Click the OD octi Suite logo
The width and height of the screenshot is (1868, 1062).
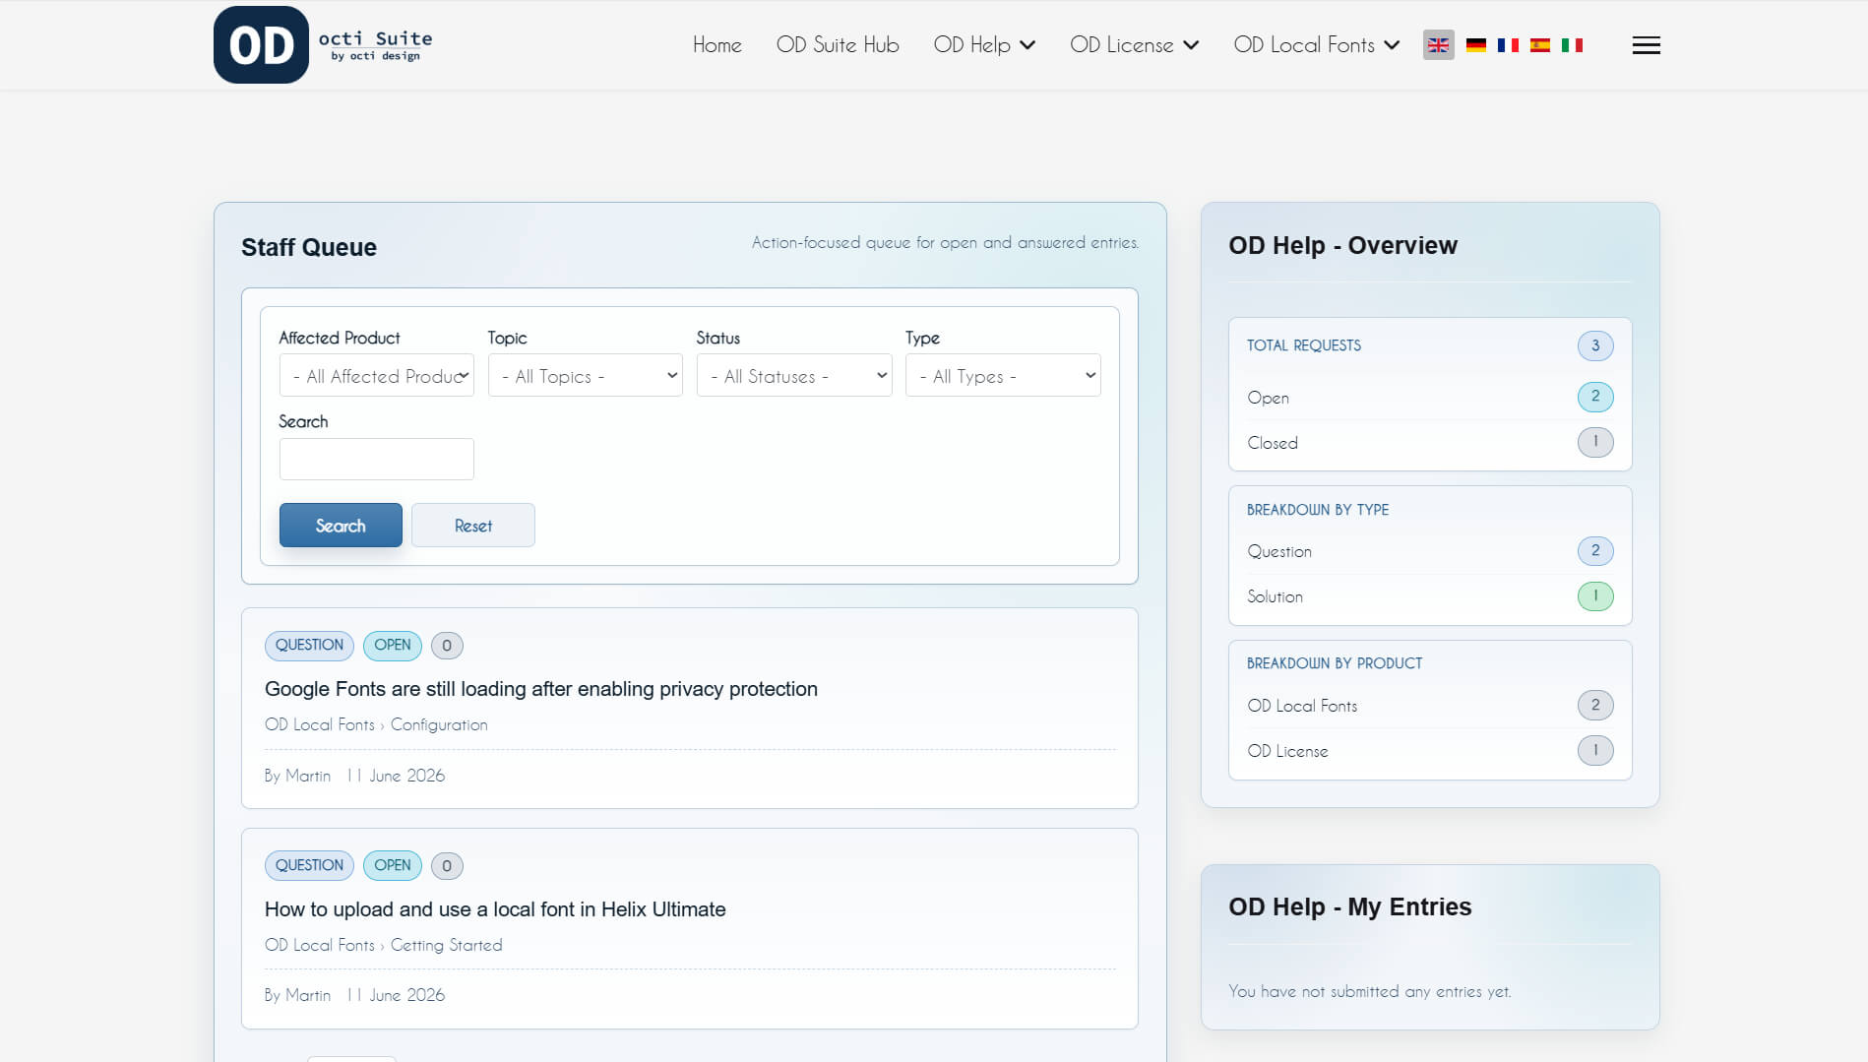tap(323, 44)
